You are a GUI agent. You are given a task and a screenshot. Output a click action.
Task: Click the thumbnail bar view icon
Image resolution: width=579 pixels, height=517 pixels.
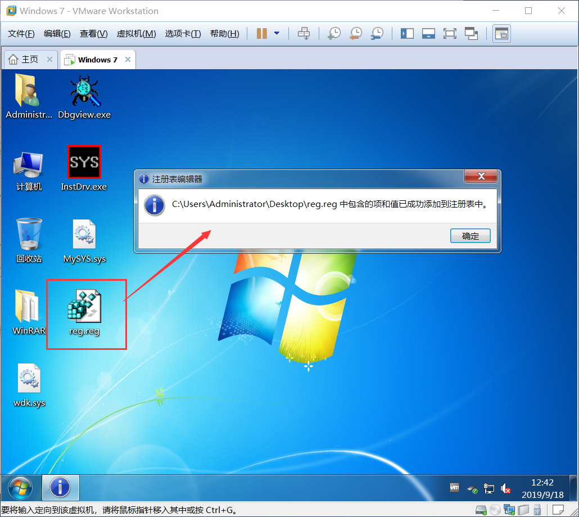[x=428, y=34]
